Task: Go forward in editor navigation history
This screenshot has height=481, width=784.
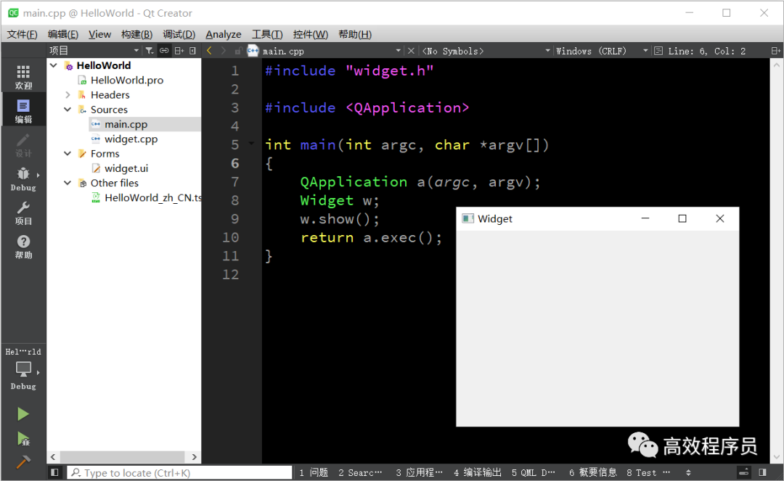Action: pyautogui.click(x=224, y=51)
